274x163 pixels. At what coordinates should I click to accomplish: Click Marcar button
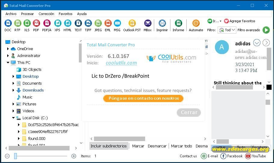click(x=138, y=146)
